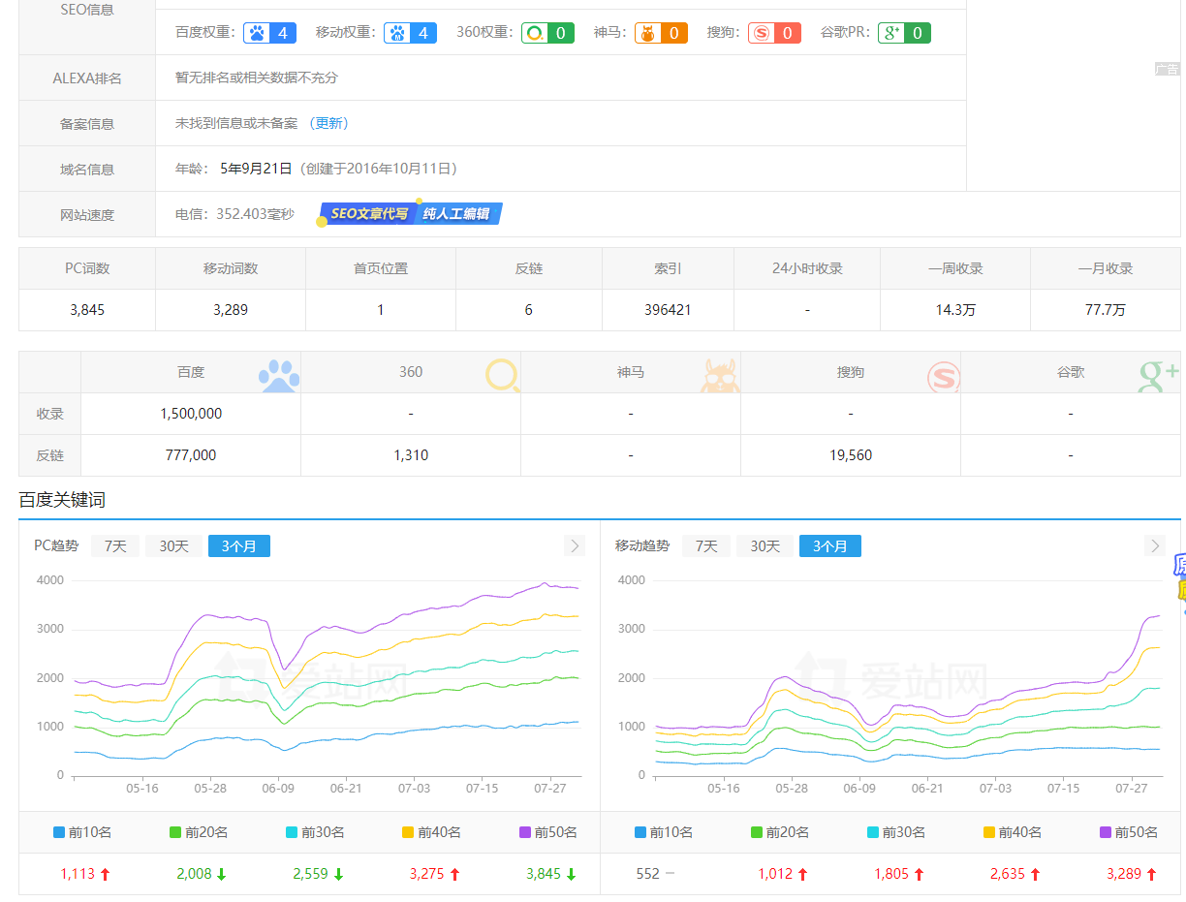Click the mobile weight paw badge
Viewport: 1186px width, 902px height.
click(x=411, y=33)
